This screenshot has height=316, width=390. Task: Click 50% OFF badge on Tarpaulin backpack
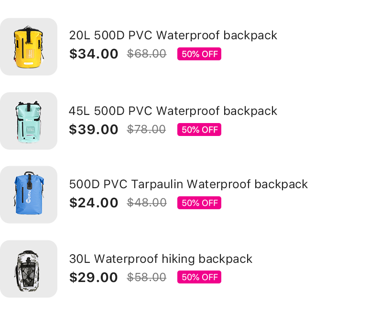pyautogui.click(x=199, y=203)
